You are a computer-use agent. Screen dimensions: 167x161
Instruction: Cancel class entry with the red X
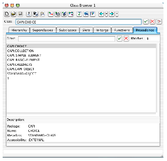click(x=152, y=22)
